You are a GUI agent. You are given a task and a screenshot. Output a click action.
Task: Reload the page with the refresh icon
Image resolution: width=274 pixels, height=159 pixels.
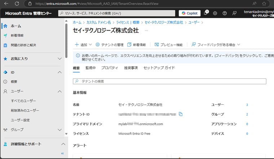(17, 4)
